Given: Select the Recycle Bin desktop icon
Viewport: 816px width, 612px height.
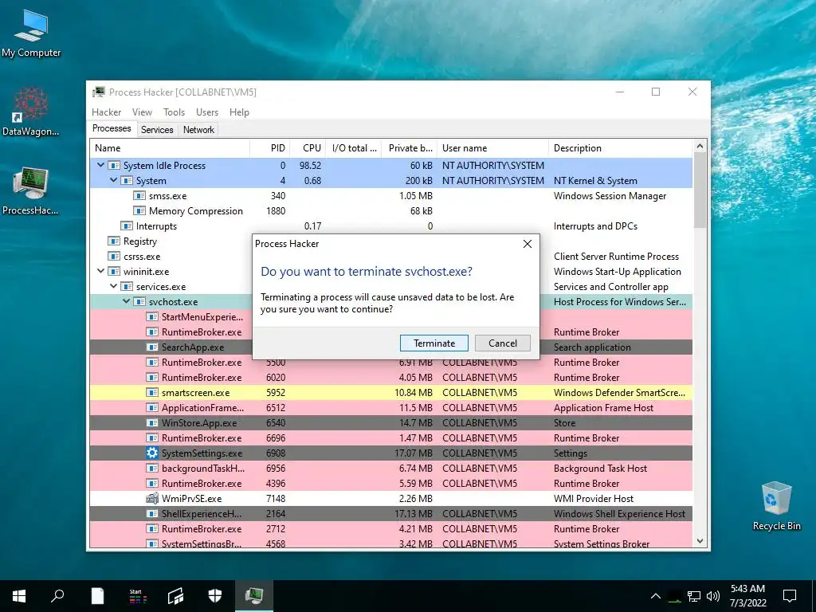Looking at the screenshot, I should 776,506.
